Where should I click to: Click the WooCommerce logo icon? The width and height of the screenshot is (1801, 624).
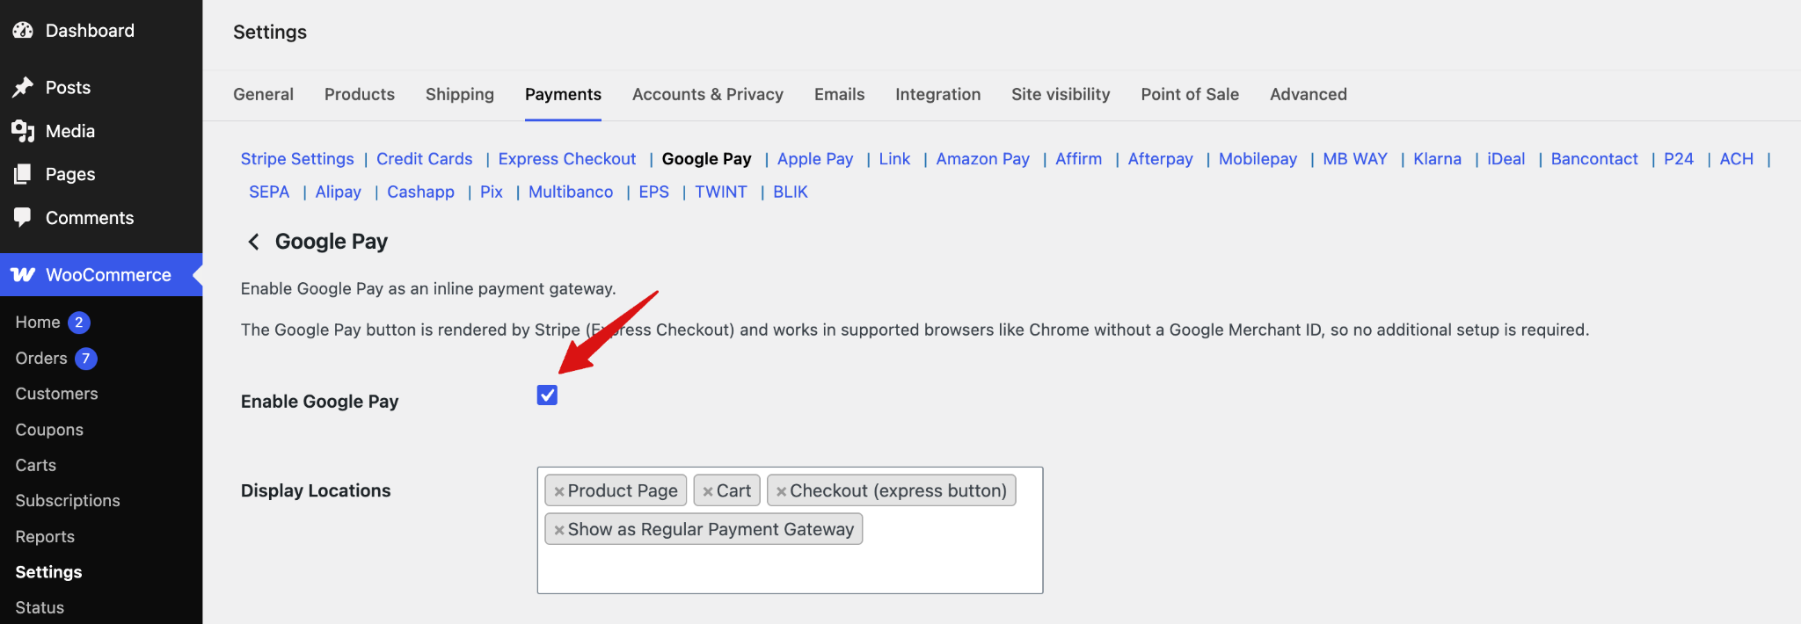coord(23,275)
